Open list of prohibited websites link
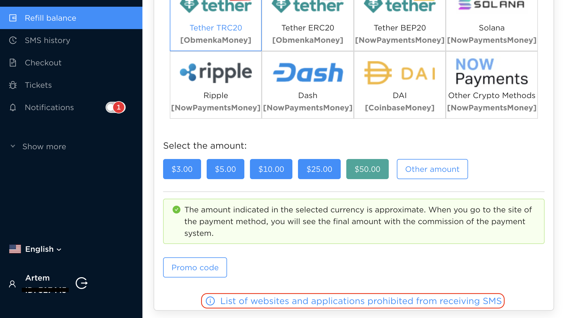 click(361, 301)
